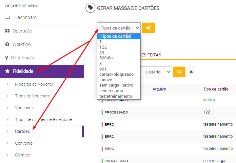236x163 pixels.
Task: Click the Arquivo column header
Action: [x=159, y=89]
